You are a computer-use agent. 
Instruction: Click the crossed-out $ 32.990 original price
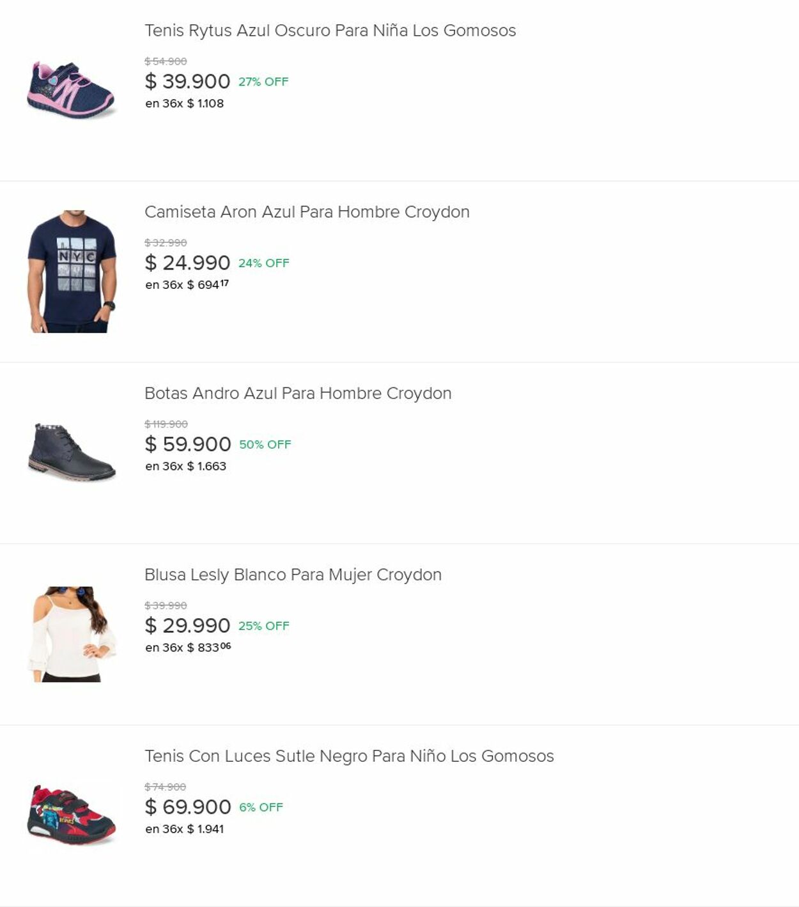point(166,243)
